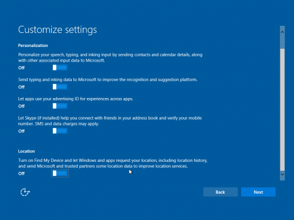Toggle the speech, typing and inking personalization switch
Screen dimensions: 294x220
pyautogui.click(x=60, y=67)
